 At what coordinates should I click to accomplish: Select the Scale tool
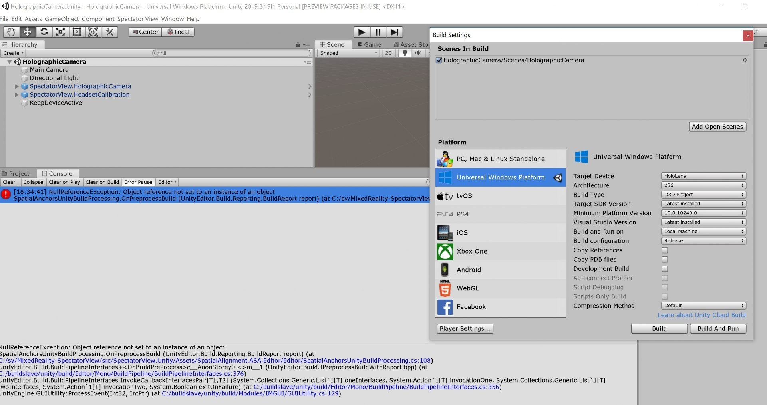pos(60,32)
